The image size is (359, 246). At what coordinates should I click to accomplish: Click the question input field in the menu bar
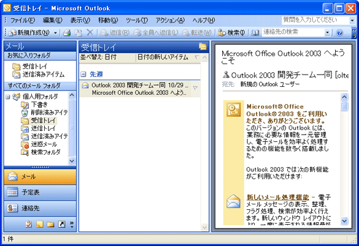[315, 20]
